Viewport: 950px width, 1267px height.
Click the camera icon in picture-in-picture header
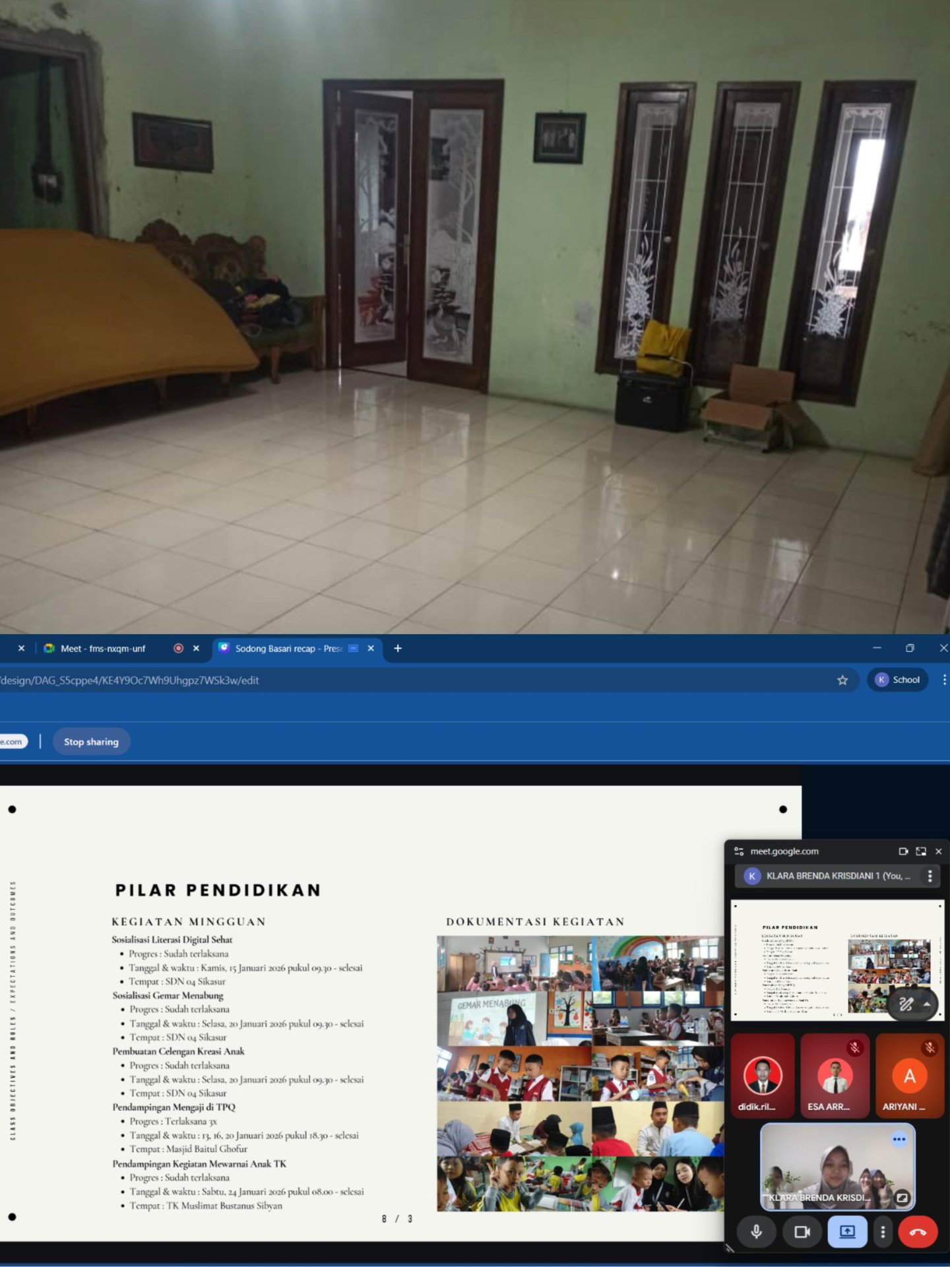point(903,851)
